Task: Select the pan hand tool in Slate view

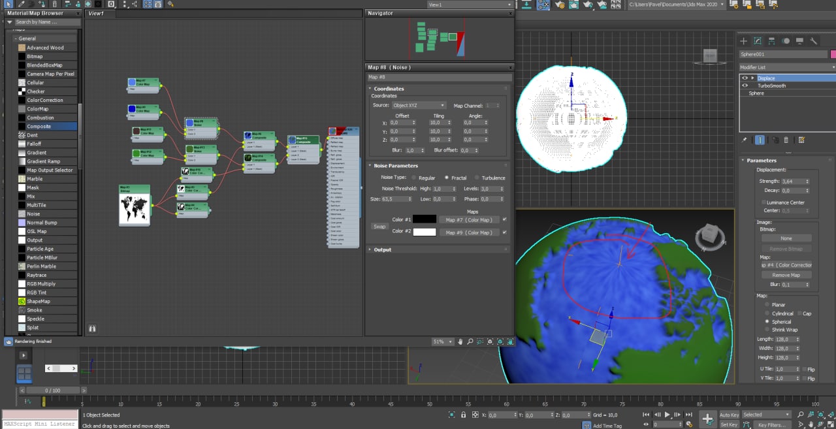Action: tap(460, 342)
